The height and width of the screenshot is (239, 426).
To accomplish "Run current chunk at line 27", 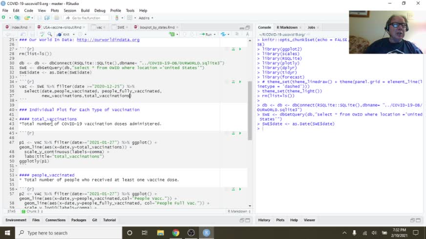I will (x=240, y=49).
